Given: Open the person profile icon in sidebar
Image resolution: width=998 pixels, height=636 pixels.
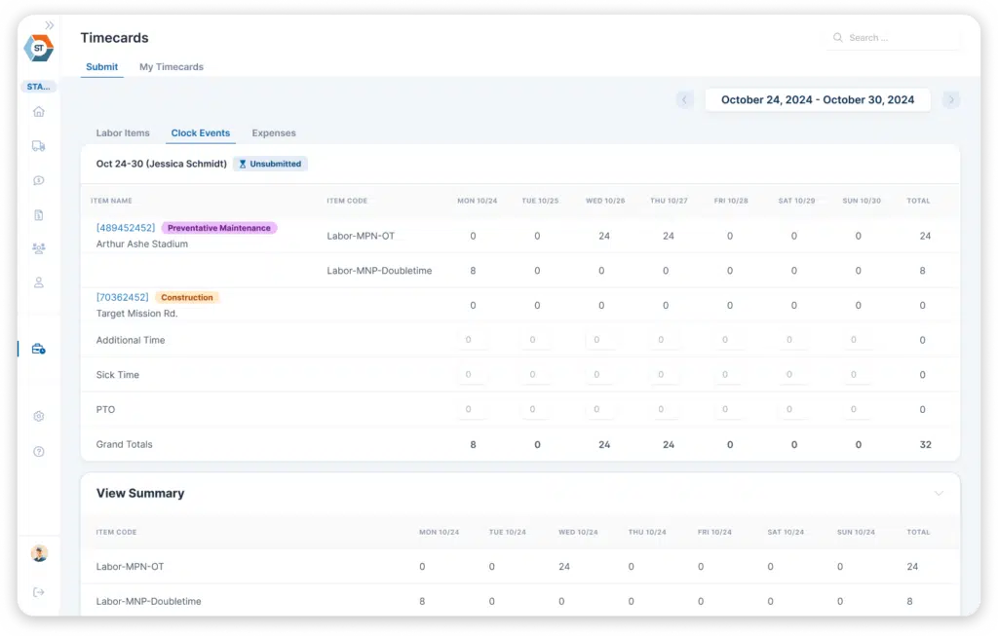Looking at the screenshot, I should coord(39,282).
